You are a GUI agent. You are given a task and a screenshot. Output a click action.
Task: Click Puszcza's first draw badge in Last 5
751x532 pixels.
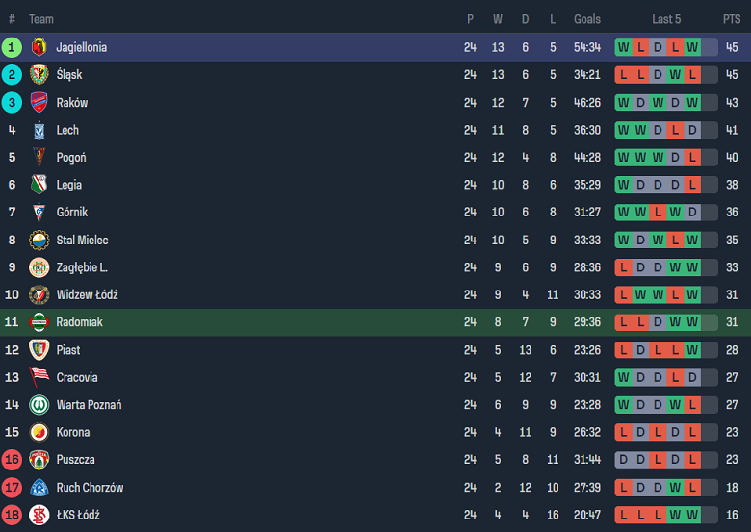(x=623, y=460)
